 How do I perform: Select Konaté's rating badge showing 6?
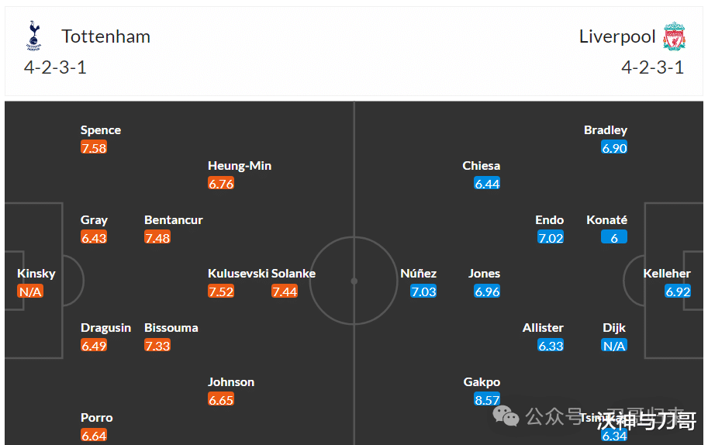click(614, 237)
